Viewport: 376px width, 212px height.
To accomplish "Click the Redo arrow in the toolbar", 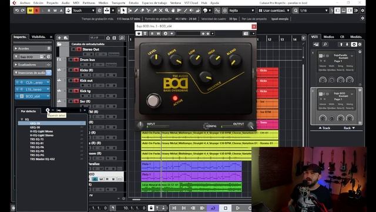I will tap(22, 11).
